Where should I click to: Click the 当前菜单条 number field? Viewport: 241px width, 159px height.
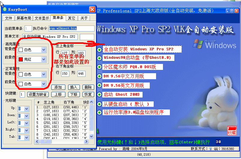[x=28, y=28]
